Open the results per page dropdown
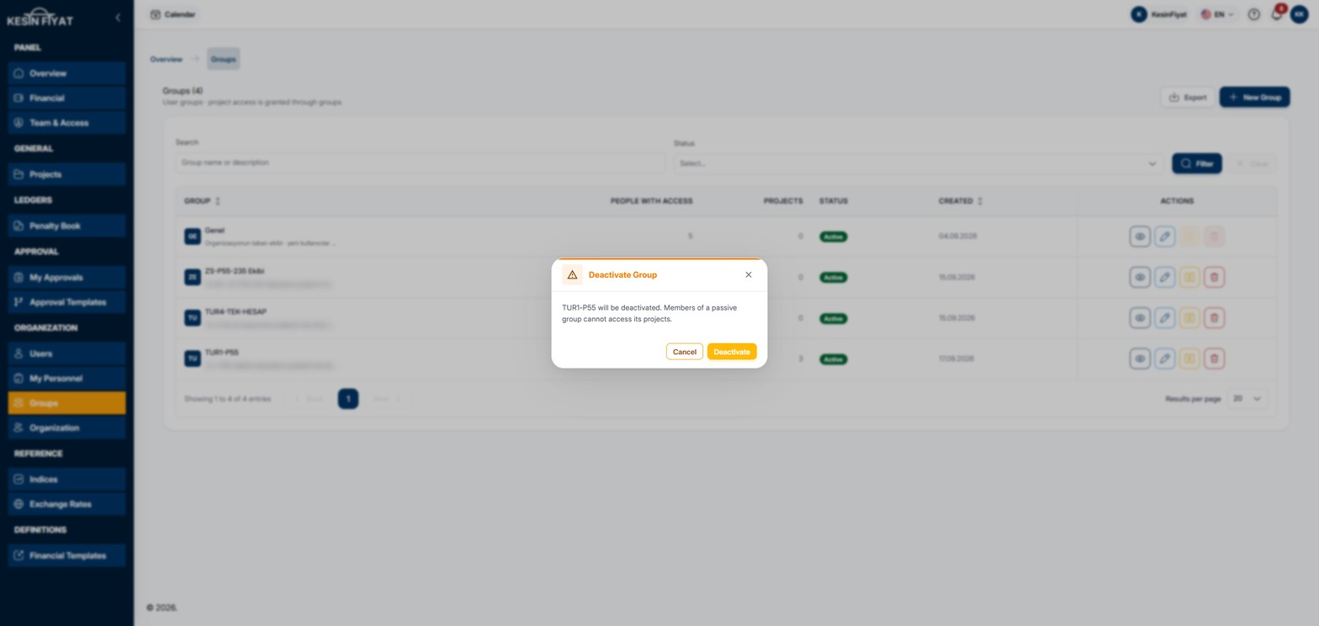The width and height of the screenshot is (1319, 626). 1247,399
